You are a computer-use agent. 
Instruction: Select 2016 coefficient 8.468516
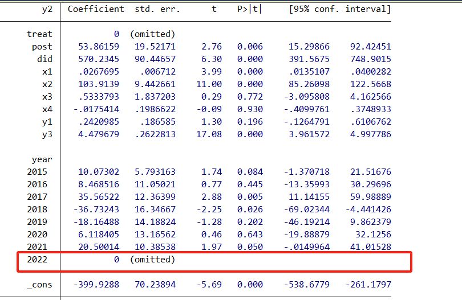click(99, 184)
